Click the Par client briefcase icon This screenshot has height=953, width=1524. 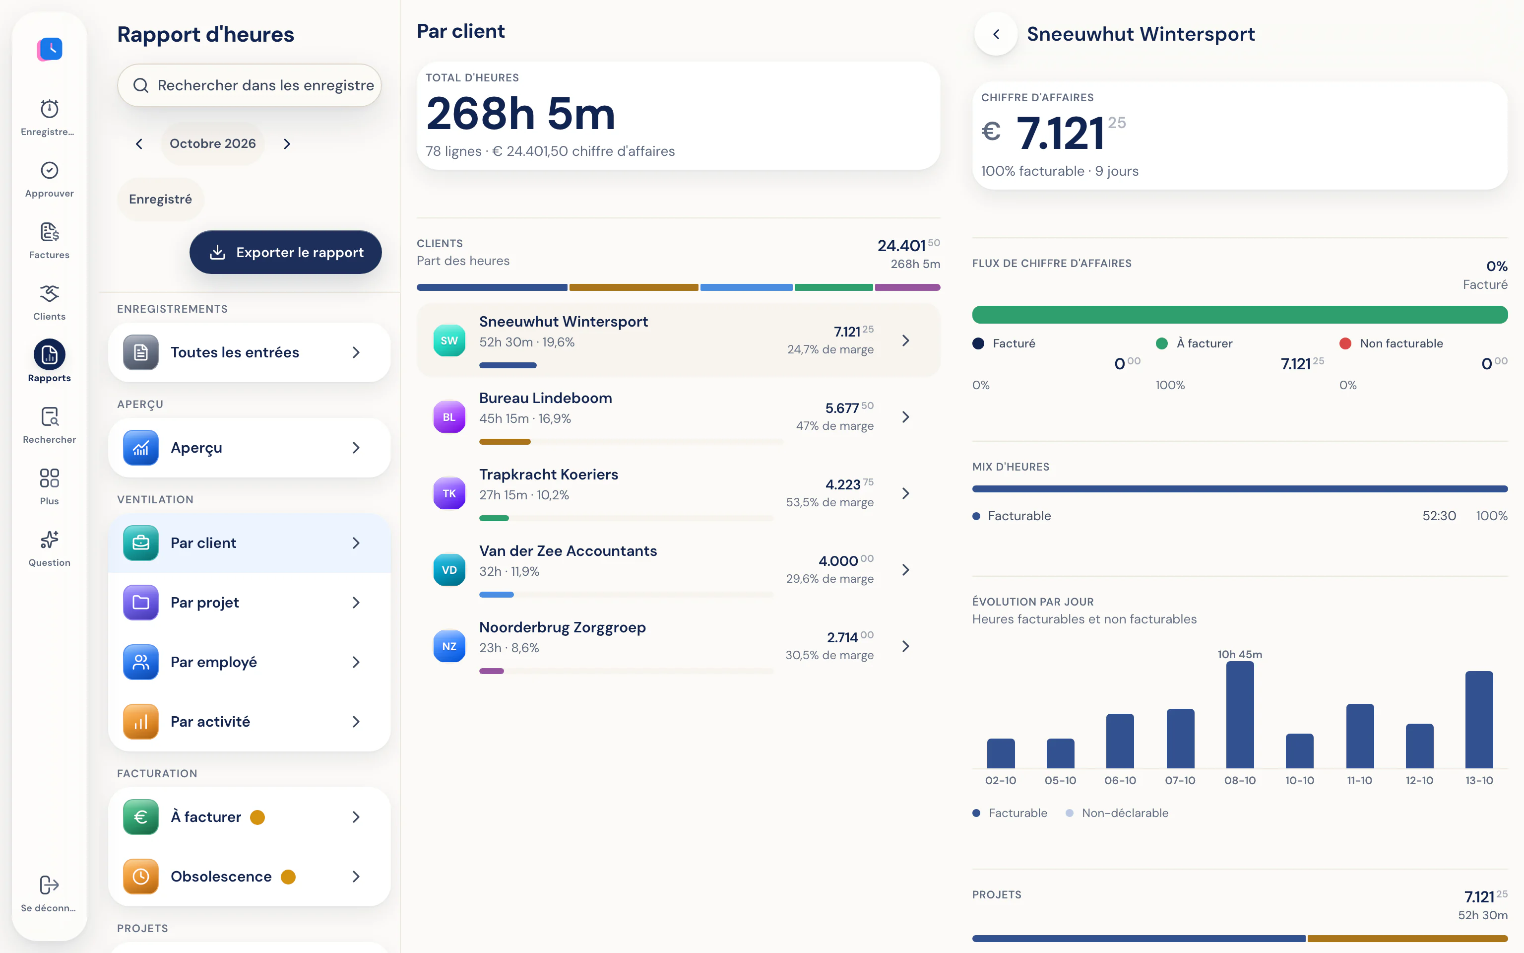(x=140, y=543)
